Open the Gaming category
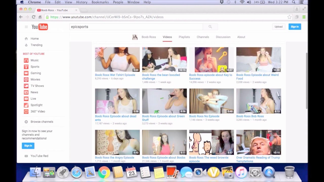 [x=36, y=73]
